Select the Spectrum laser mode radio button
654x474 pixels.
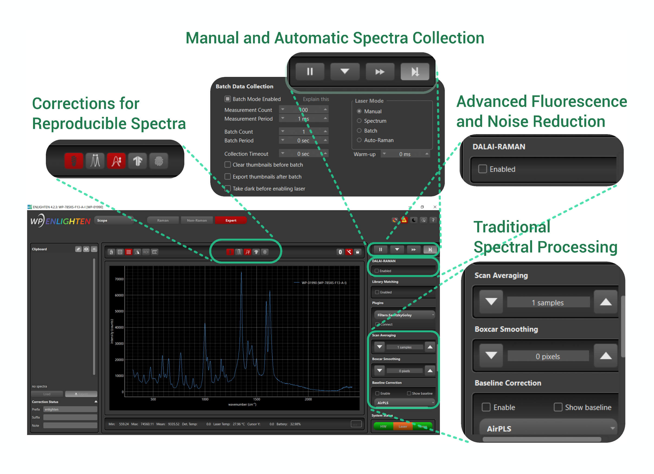[x=359, y=121]
